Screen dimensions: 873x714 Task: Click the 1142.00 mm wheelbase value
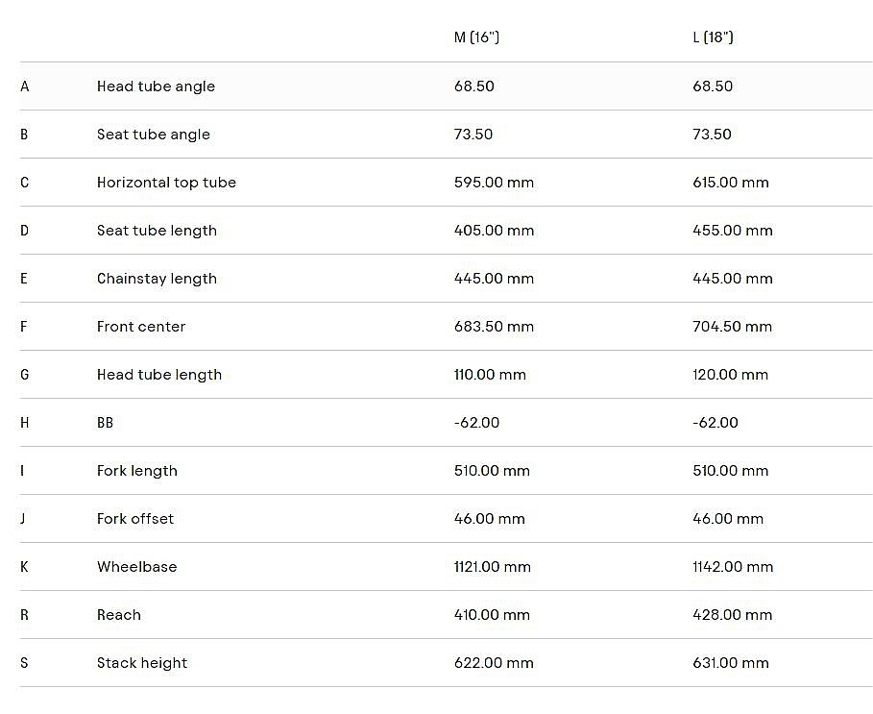tap(733, 567)
